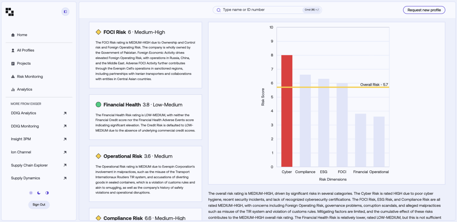Click the magnifier icon in the search bar
The width and height of the screenshot is (457, 222).
(218, 10)
